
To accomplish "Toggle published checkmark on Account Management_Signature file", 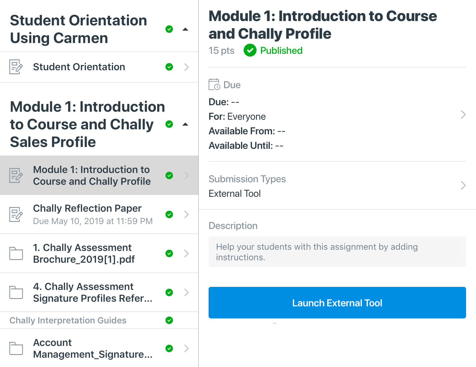I will (169, 348).
